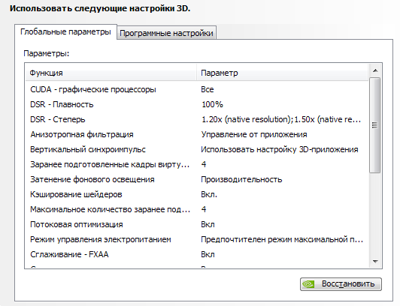This screenshot has height=306, width=400.
Task: Click the scrollbar down arrow
Action: point(375,262)
